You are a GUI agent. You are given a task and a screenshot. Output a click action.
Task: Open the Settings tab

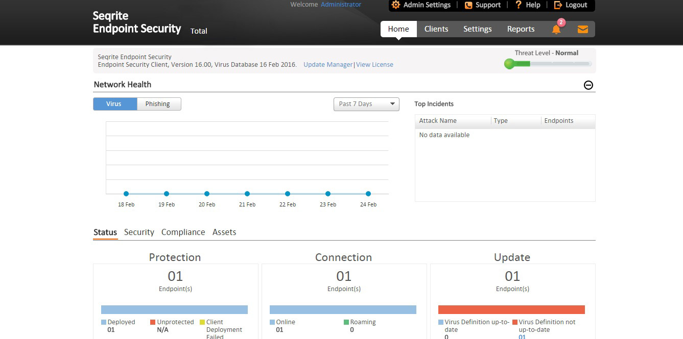(478, 29)
